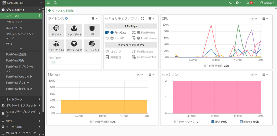Open FortiView Webサイト in sidebar
This screenshot has height=136, width=277.
coord(19,77)
